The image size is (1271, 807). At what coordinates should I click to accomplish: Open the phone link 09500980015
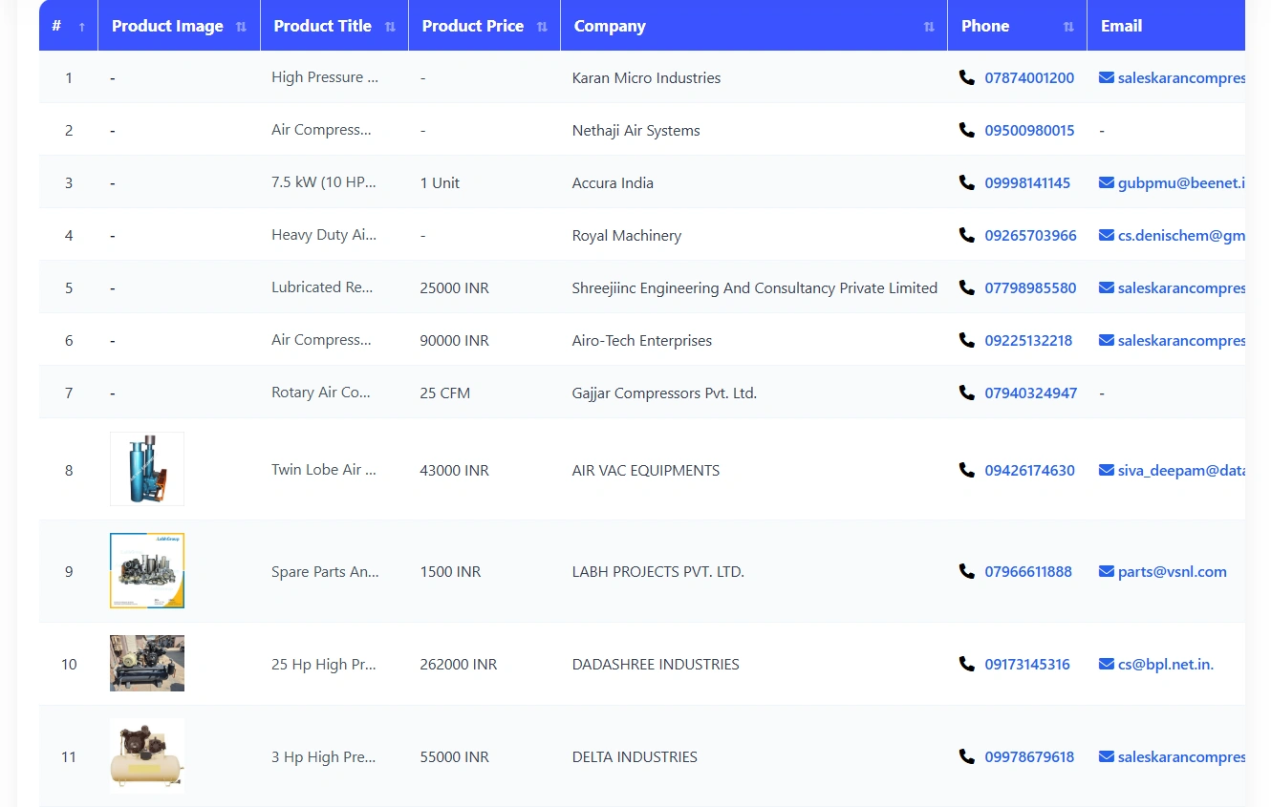(1029, 130)
